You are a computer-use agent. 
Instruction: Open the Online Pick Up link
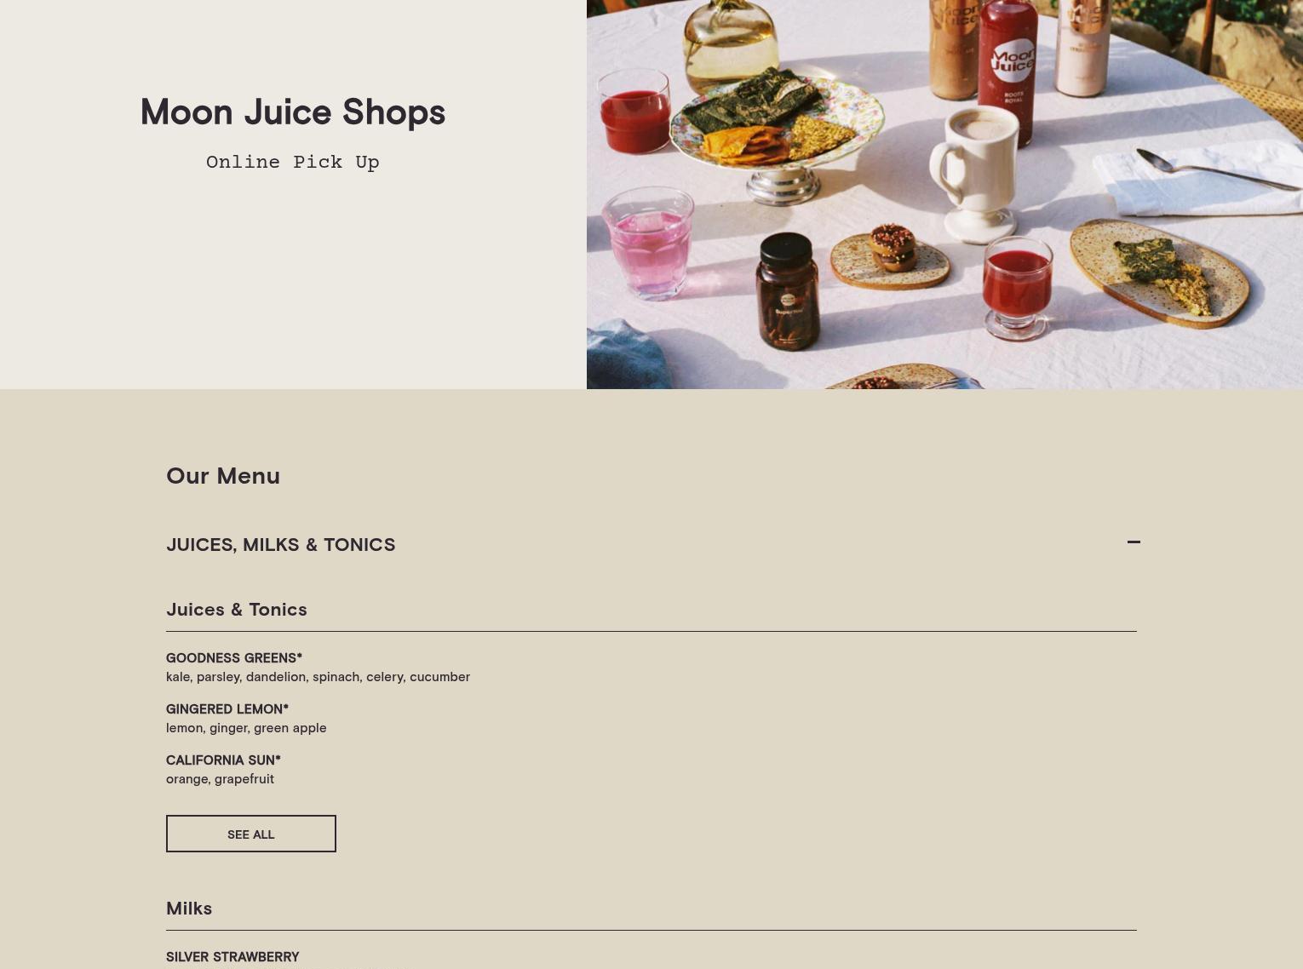point(293,162)
